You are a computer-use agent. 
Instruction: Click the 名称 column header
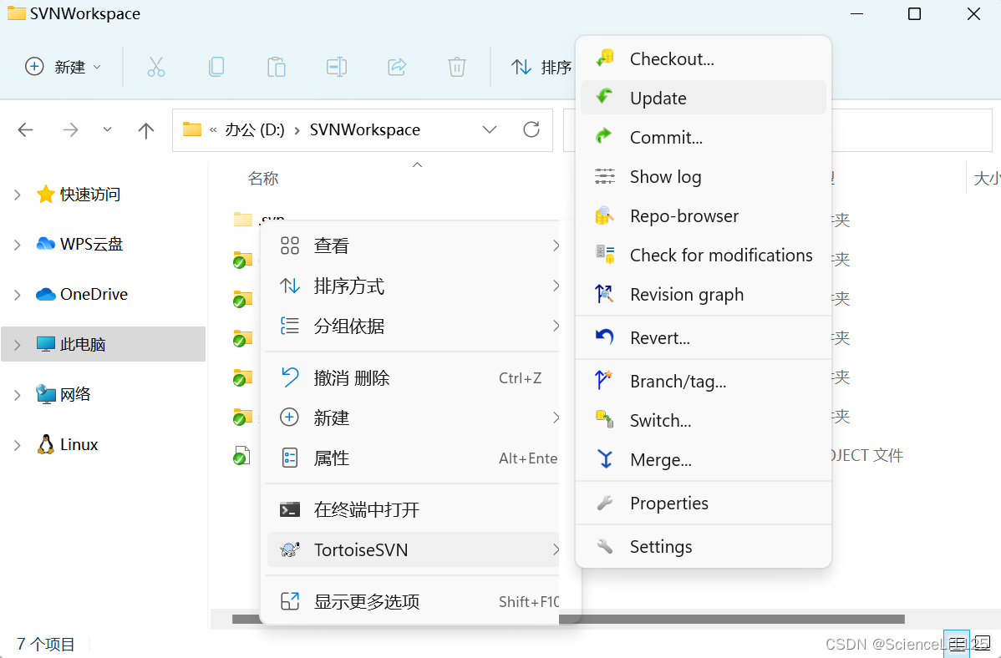pyautogui.click(x=263, y=178)
